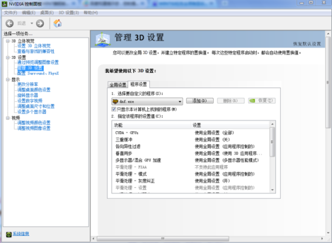The height and width of the screenshot is (243, 332).
Task: Open 系统信息 link
Action: (x=21, y=233)
